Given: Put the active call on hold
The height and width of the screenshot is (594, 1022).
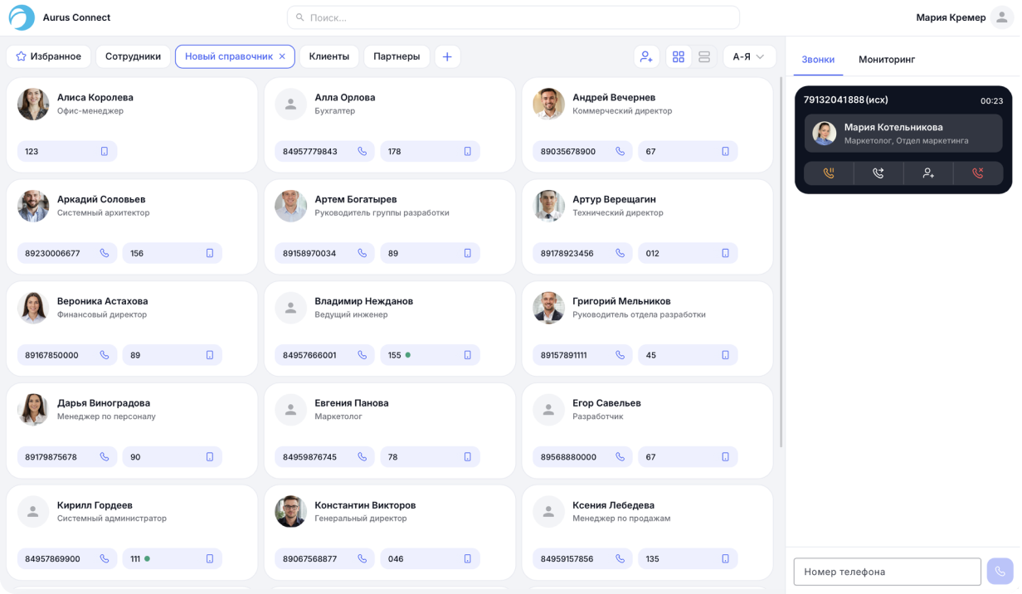Looking at the screenshot, I should [x=829, y=173].
